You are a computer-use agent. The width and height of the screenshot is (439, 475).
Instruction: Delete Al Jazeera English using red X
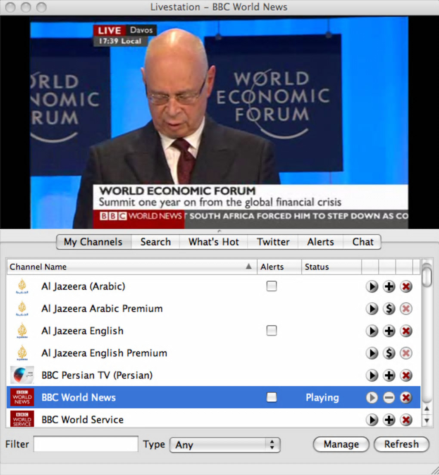[x=406, y=331]
